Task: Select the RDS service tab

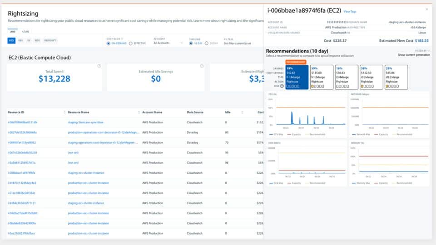Action: coord(37,40)
